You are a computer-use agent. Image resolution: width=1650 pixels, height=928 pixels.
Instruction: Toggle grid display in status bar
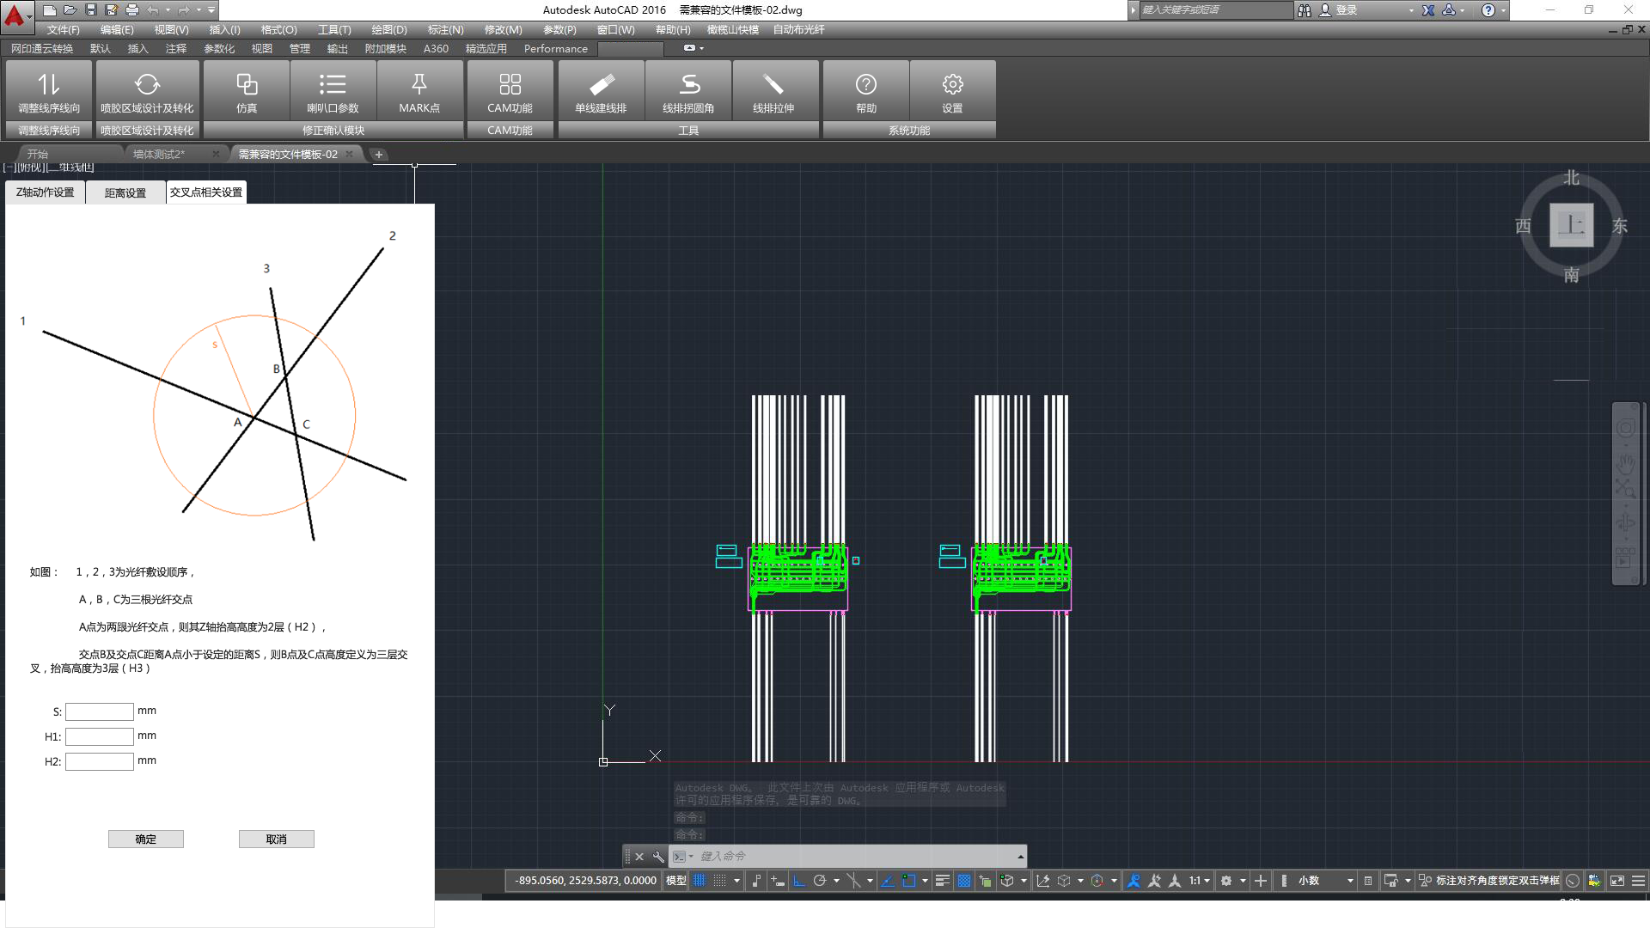(x=700, y=881)
